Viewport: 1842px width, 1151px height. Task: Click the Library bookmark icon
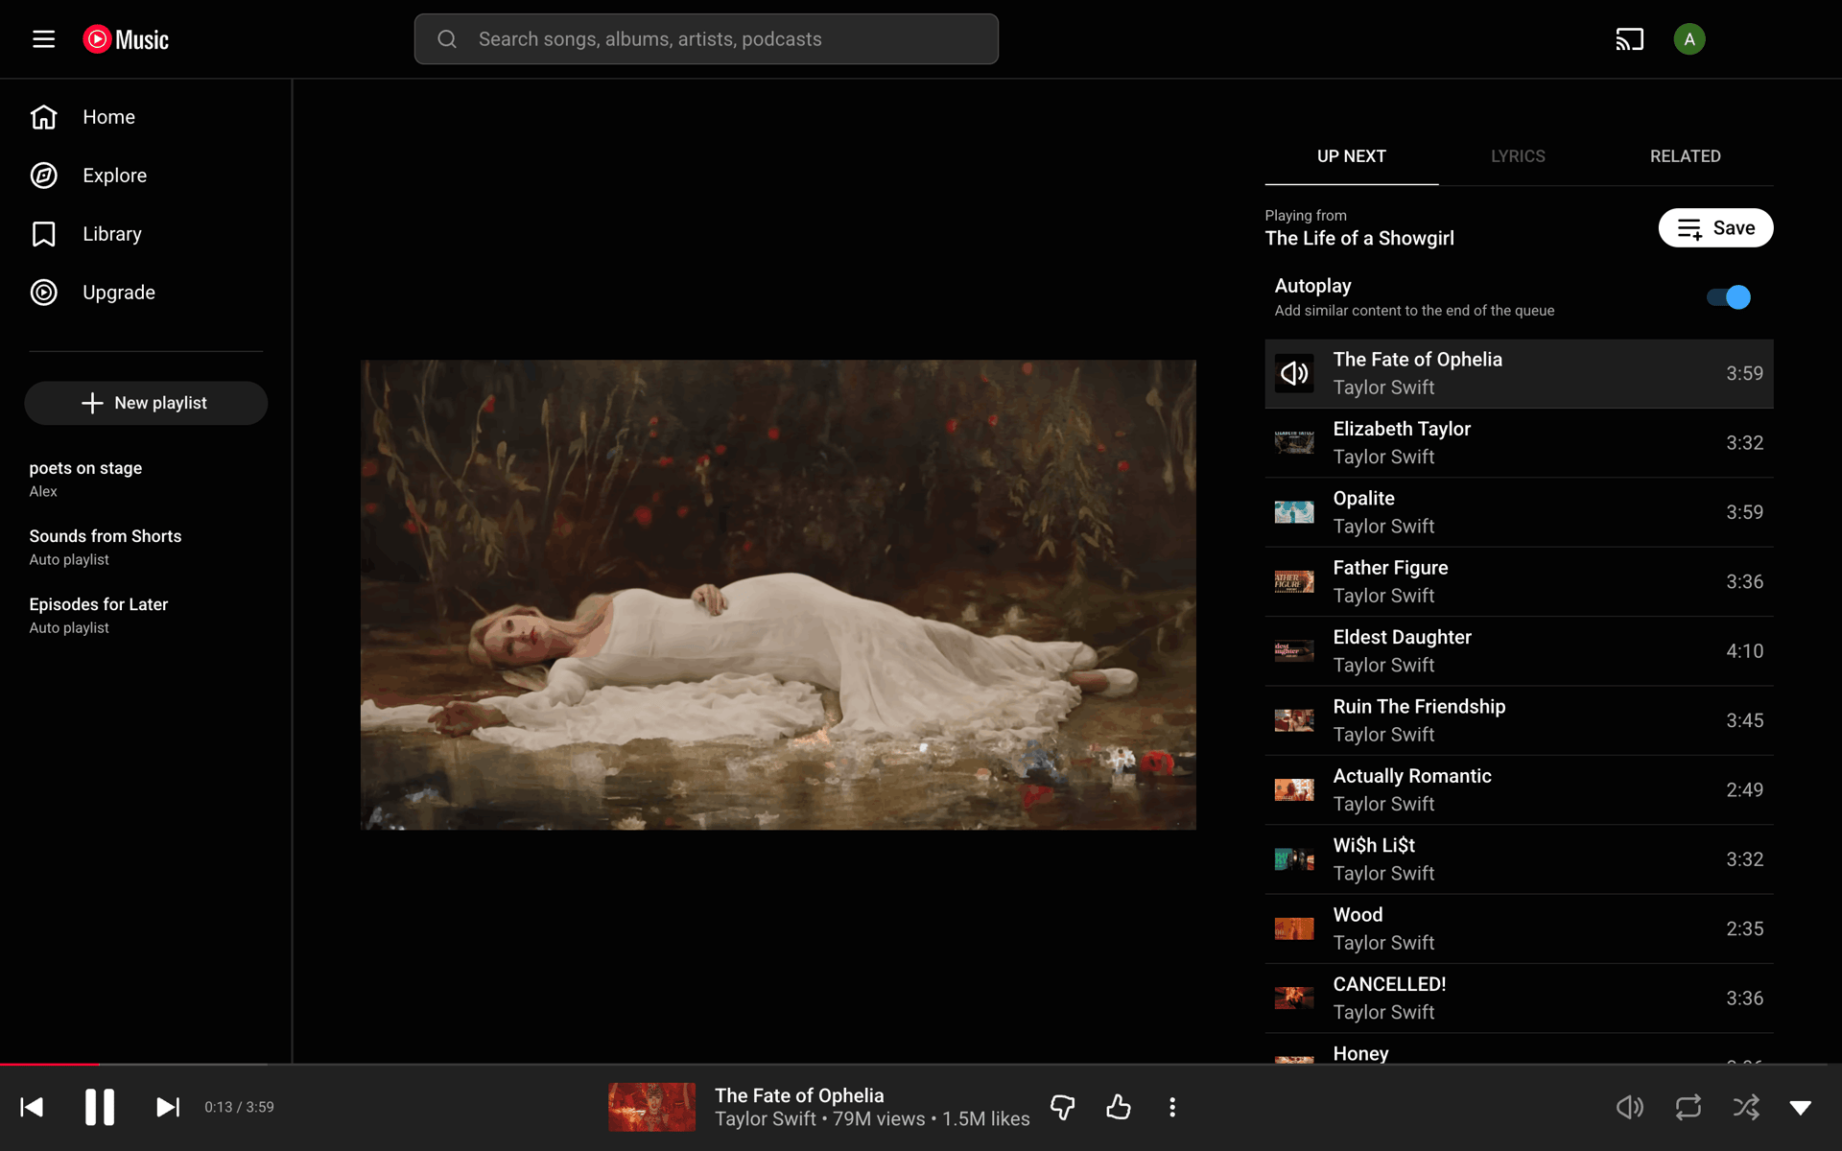pyautogui.click(x=43, y=234)
